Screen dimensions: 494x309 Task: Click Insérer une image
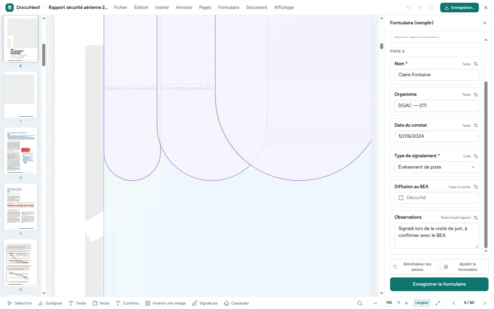[166, 303]
